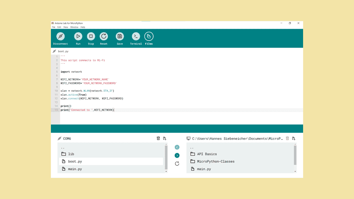Image resolution: width=354 pixels, height=199 pixels.
Task: Toggle the Files panel
Action: coord(149,37)
